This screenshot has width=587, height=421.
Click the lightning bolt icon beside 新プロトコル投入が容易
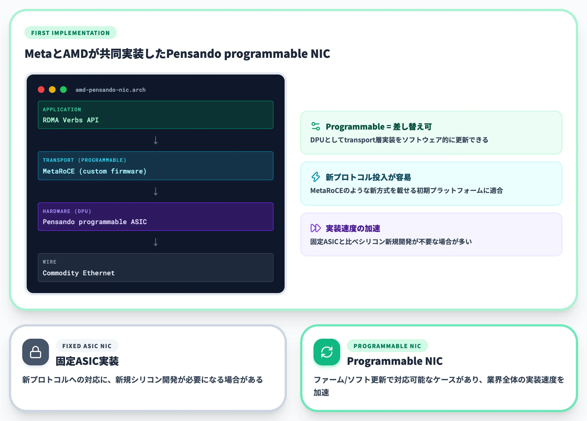coord(316,177)
